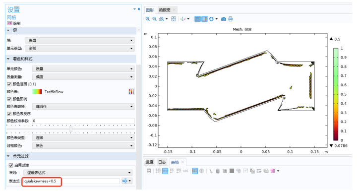Open the view axes dropdown arrow

188,19
